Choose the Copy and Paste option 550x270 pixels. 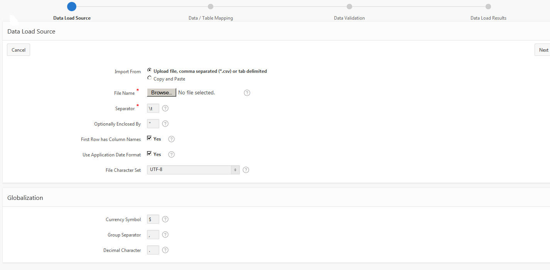[x=149, y=78]
